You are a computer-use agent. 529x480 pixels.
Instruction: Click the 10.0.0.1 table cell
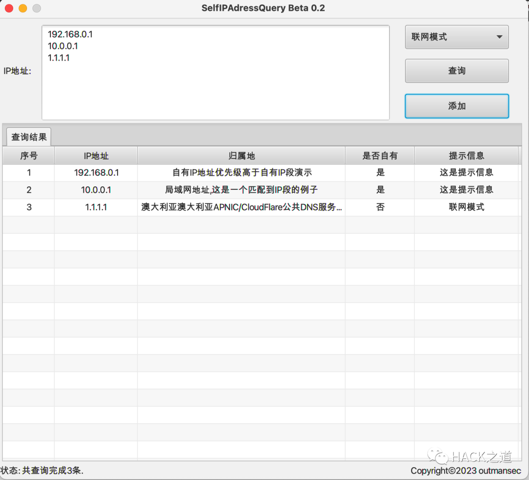tap(96, 190)
